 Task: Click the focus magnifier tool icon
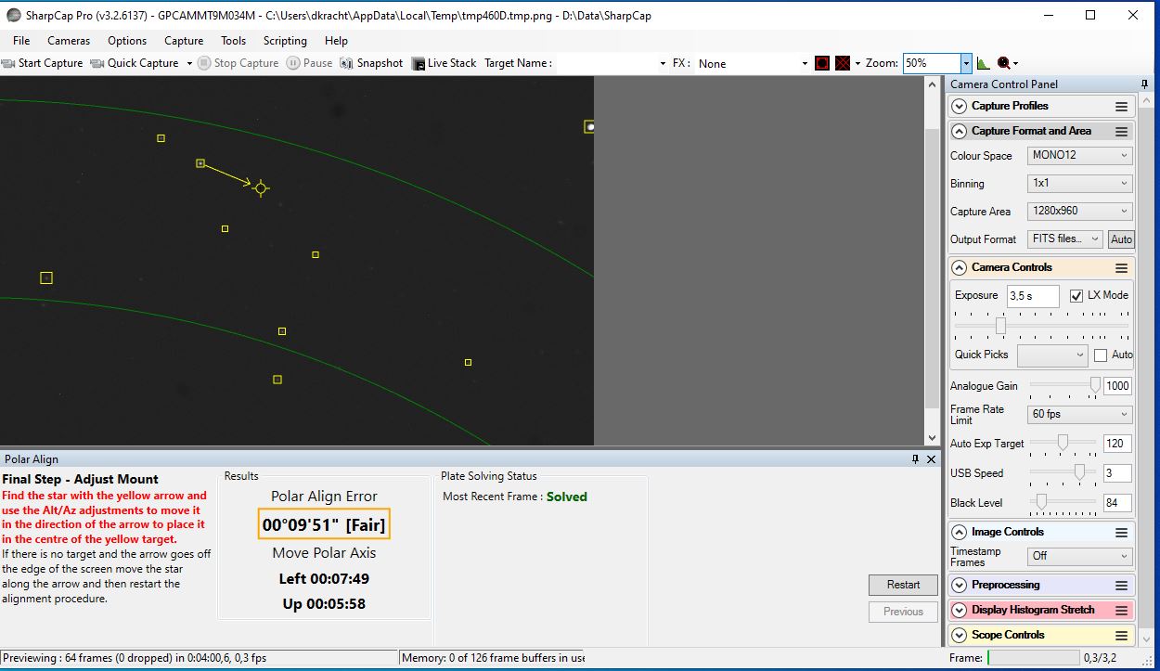click(1003, 63)
